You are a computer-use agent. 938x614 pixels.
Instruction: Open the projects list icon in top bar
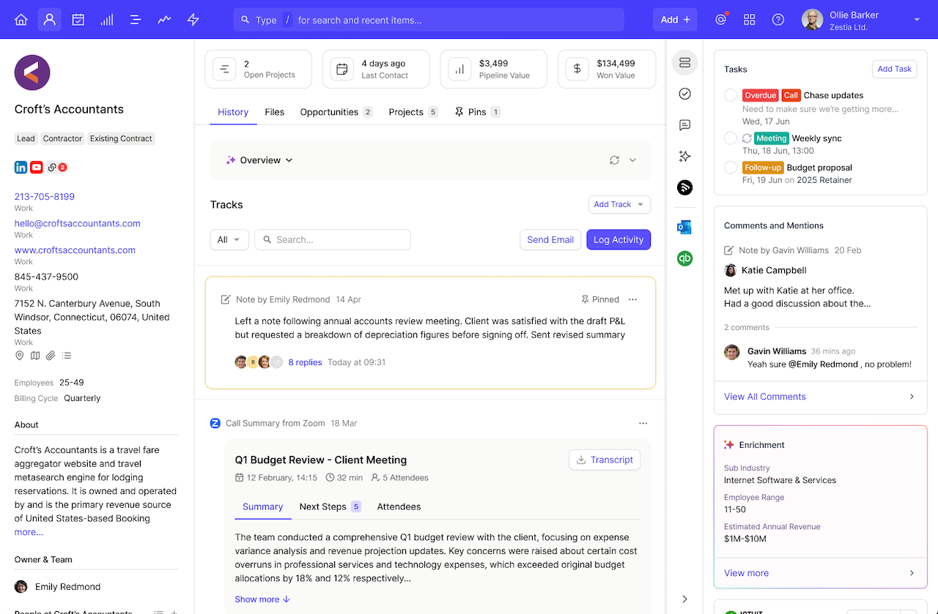click(136, 20)
